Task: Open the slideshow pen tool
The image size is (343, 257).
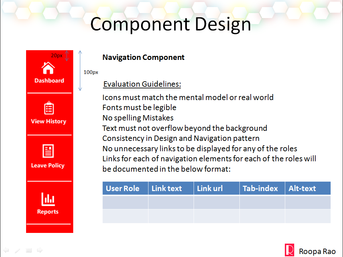Action: coord(17,250)
